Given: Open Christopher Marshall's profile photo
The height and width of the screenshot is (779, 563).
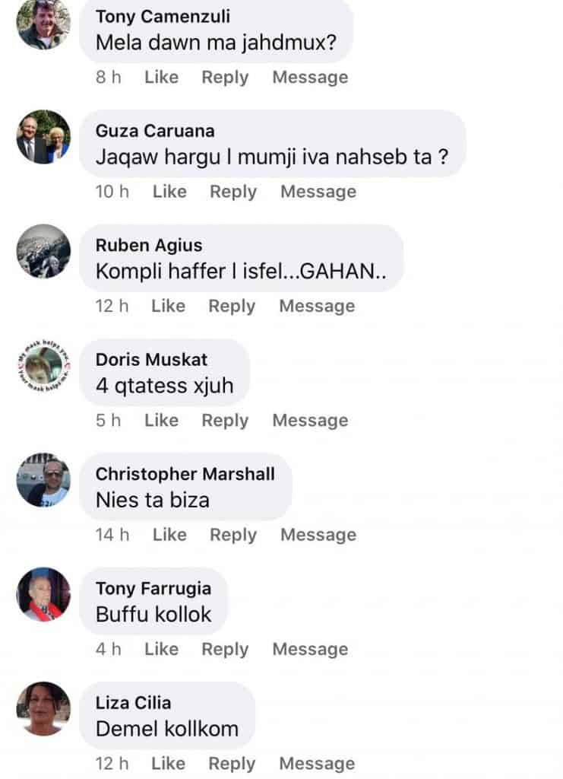Looking at the screenshot, I should click(x=43, y=480).
